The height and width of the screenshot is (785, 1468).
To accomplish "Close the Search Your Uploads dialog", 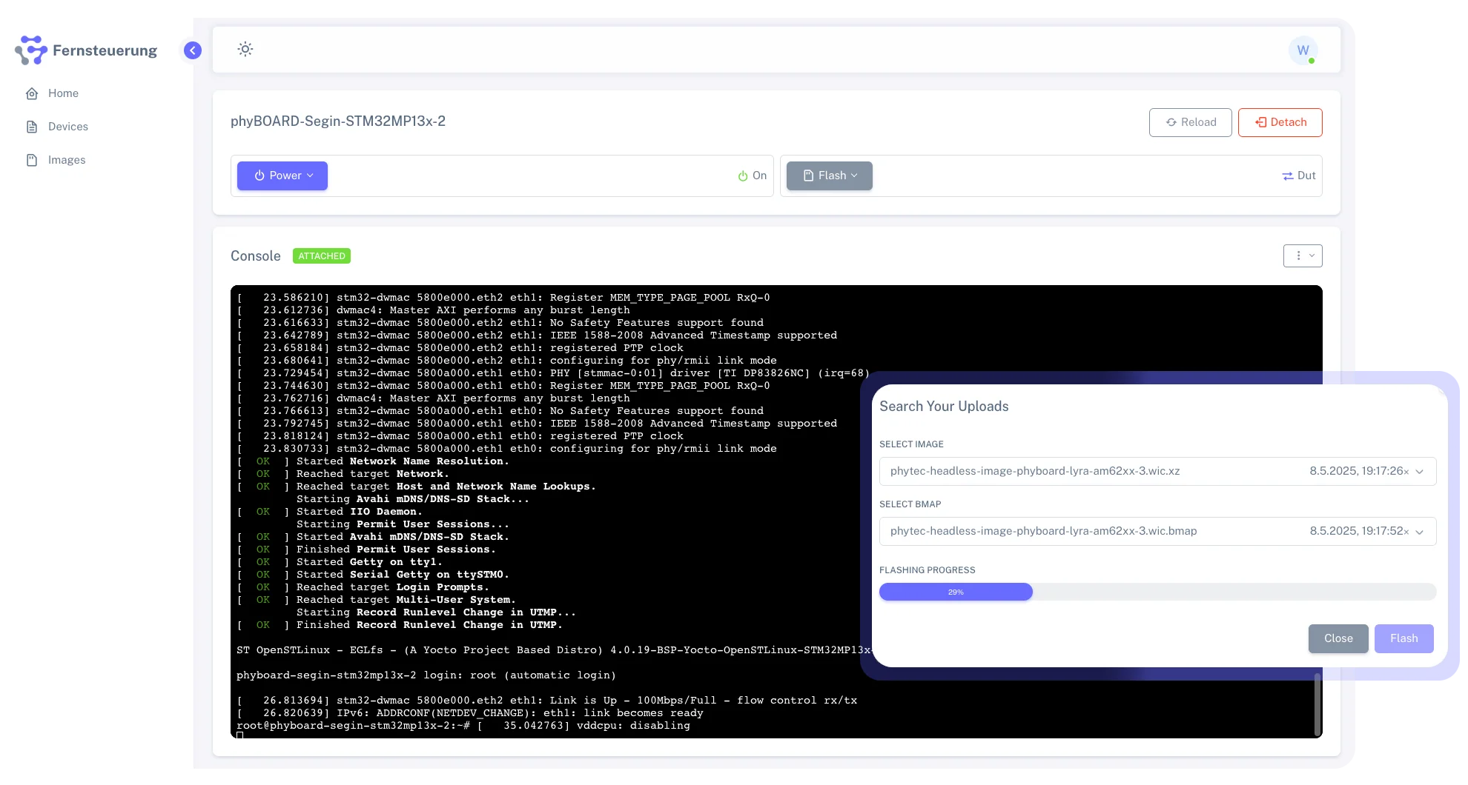I will click(1338, 638).
